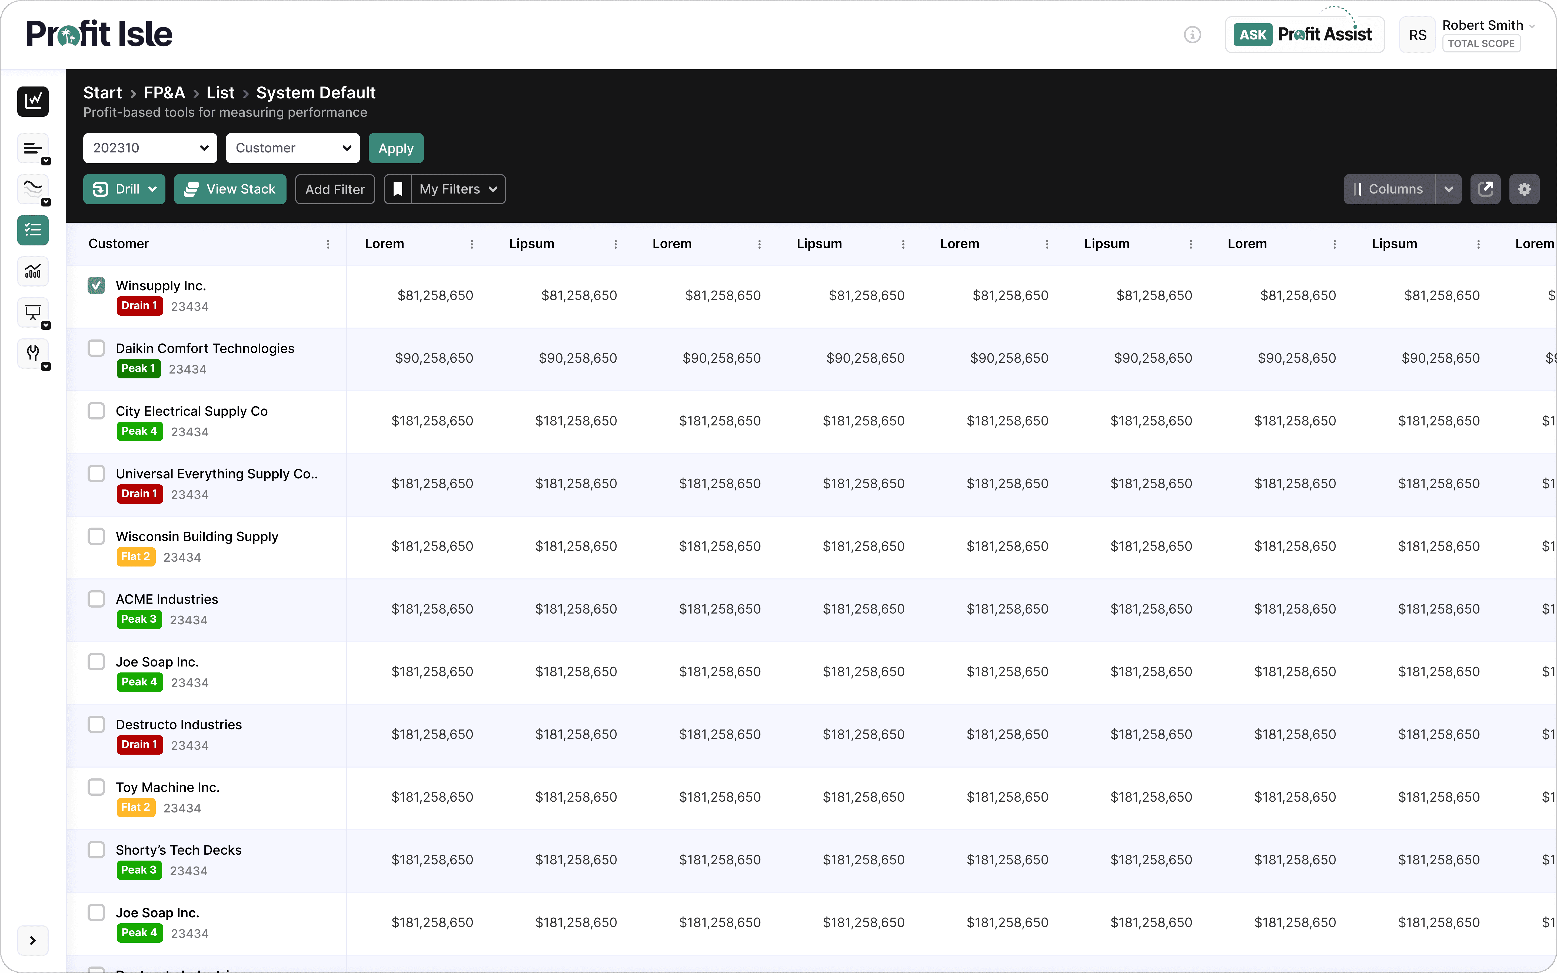
Task: Open the My Filters dropdown
Action: pos(458,189)
